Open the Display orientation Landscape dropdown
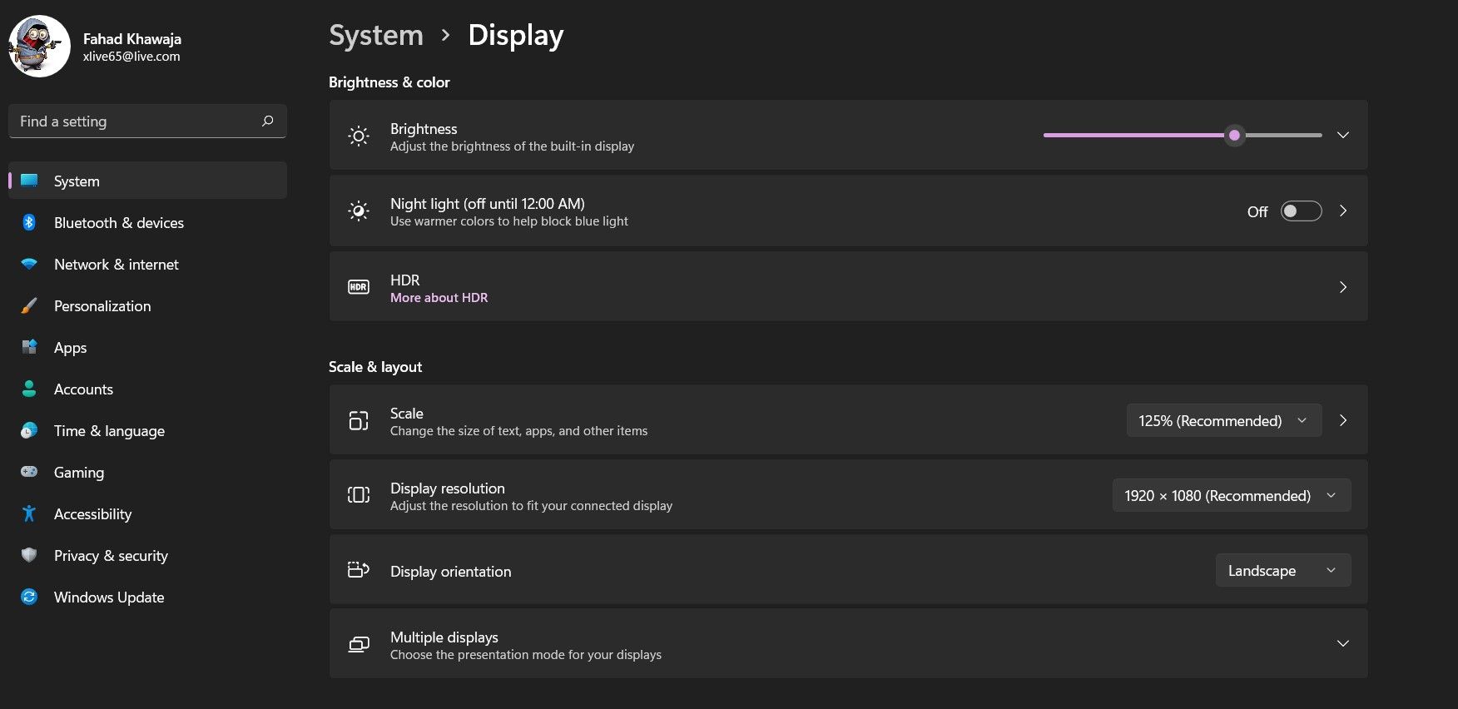This screenshot has height=709, width=1458. [x=1282, y=570]
